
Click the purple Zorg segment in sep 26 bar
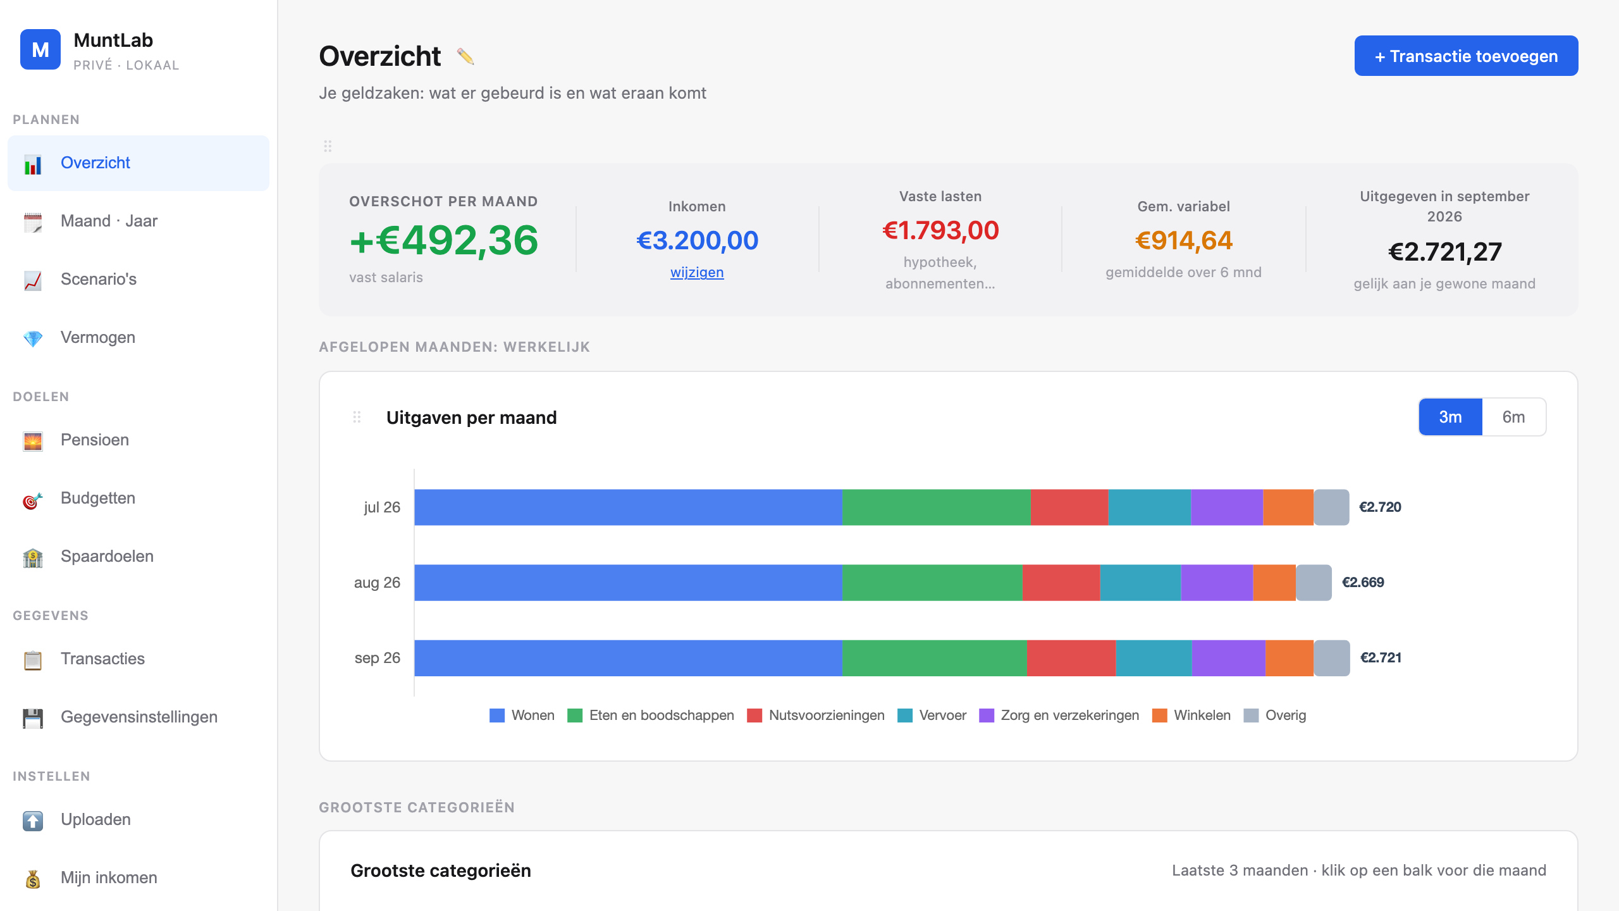click(x=1229, y=658)
